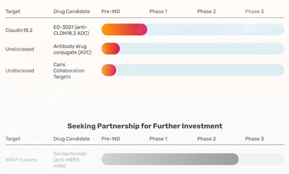Click the Antibody drug conjugate progress bar
The image size is (289, 174).
point(111,49)
